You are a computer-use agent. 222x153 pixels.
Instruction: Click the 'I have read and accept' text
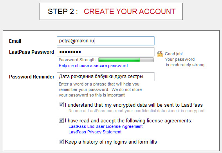pyautogui.click(x=129, y=121)
